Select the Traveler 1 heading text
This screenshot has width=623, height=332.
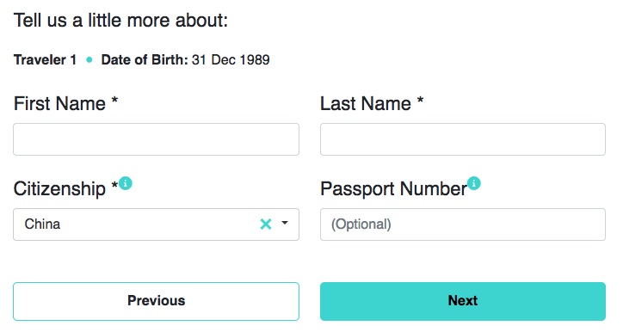pyautogui.click(x=45, y=59)
